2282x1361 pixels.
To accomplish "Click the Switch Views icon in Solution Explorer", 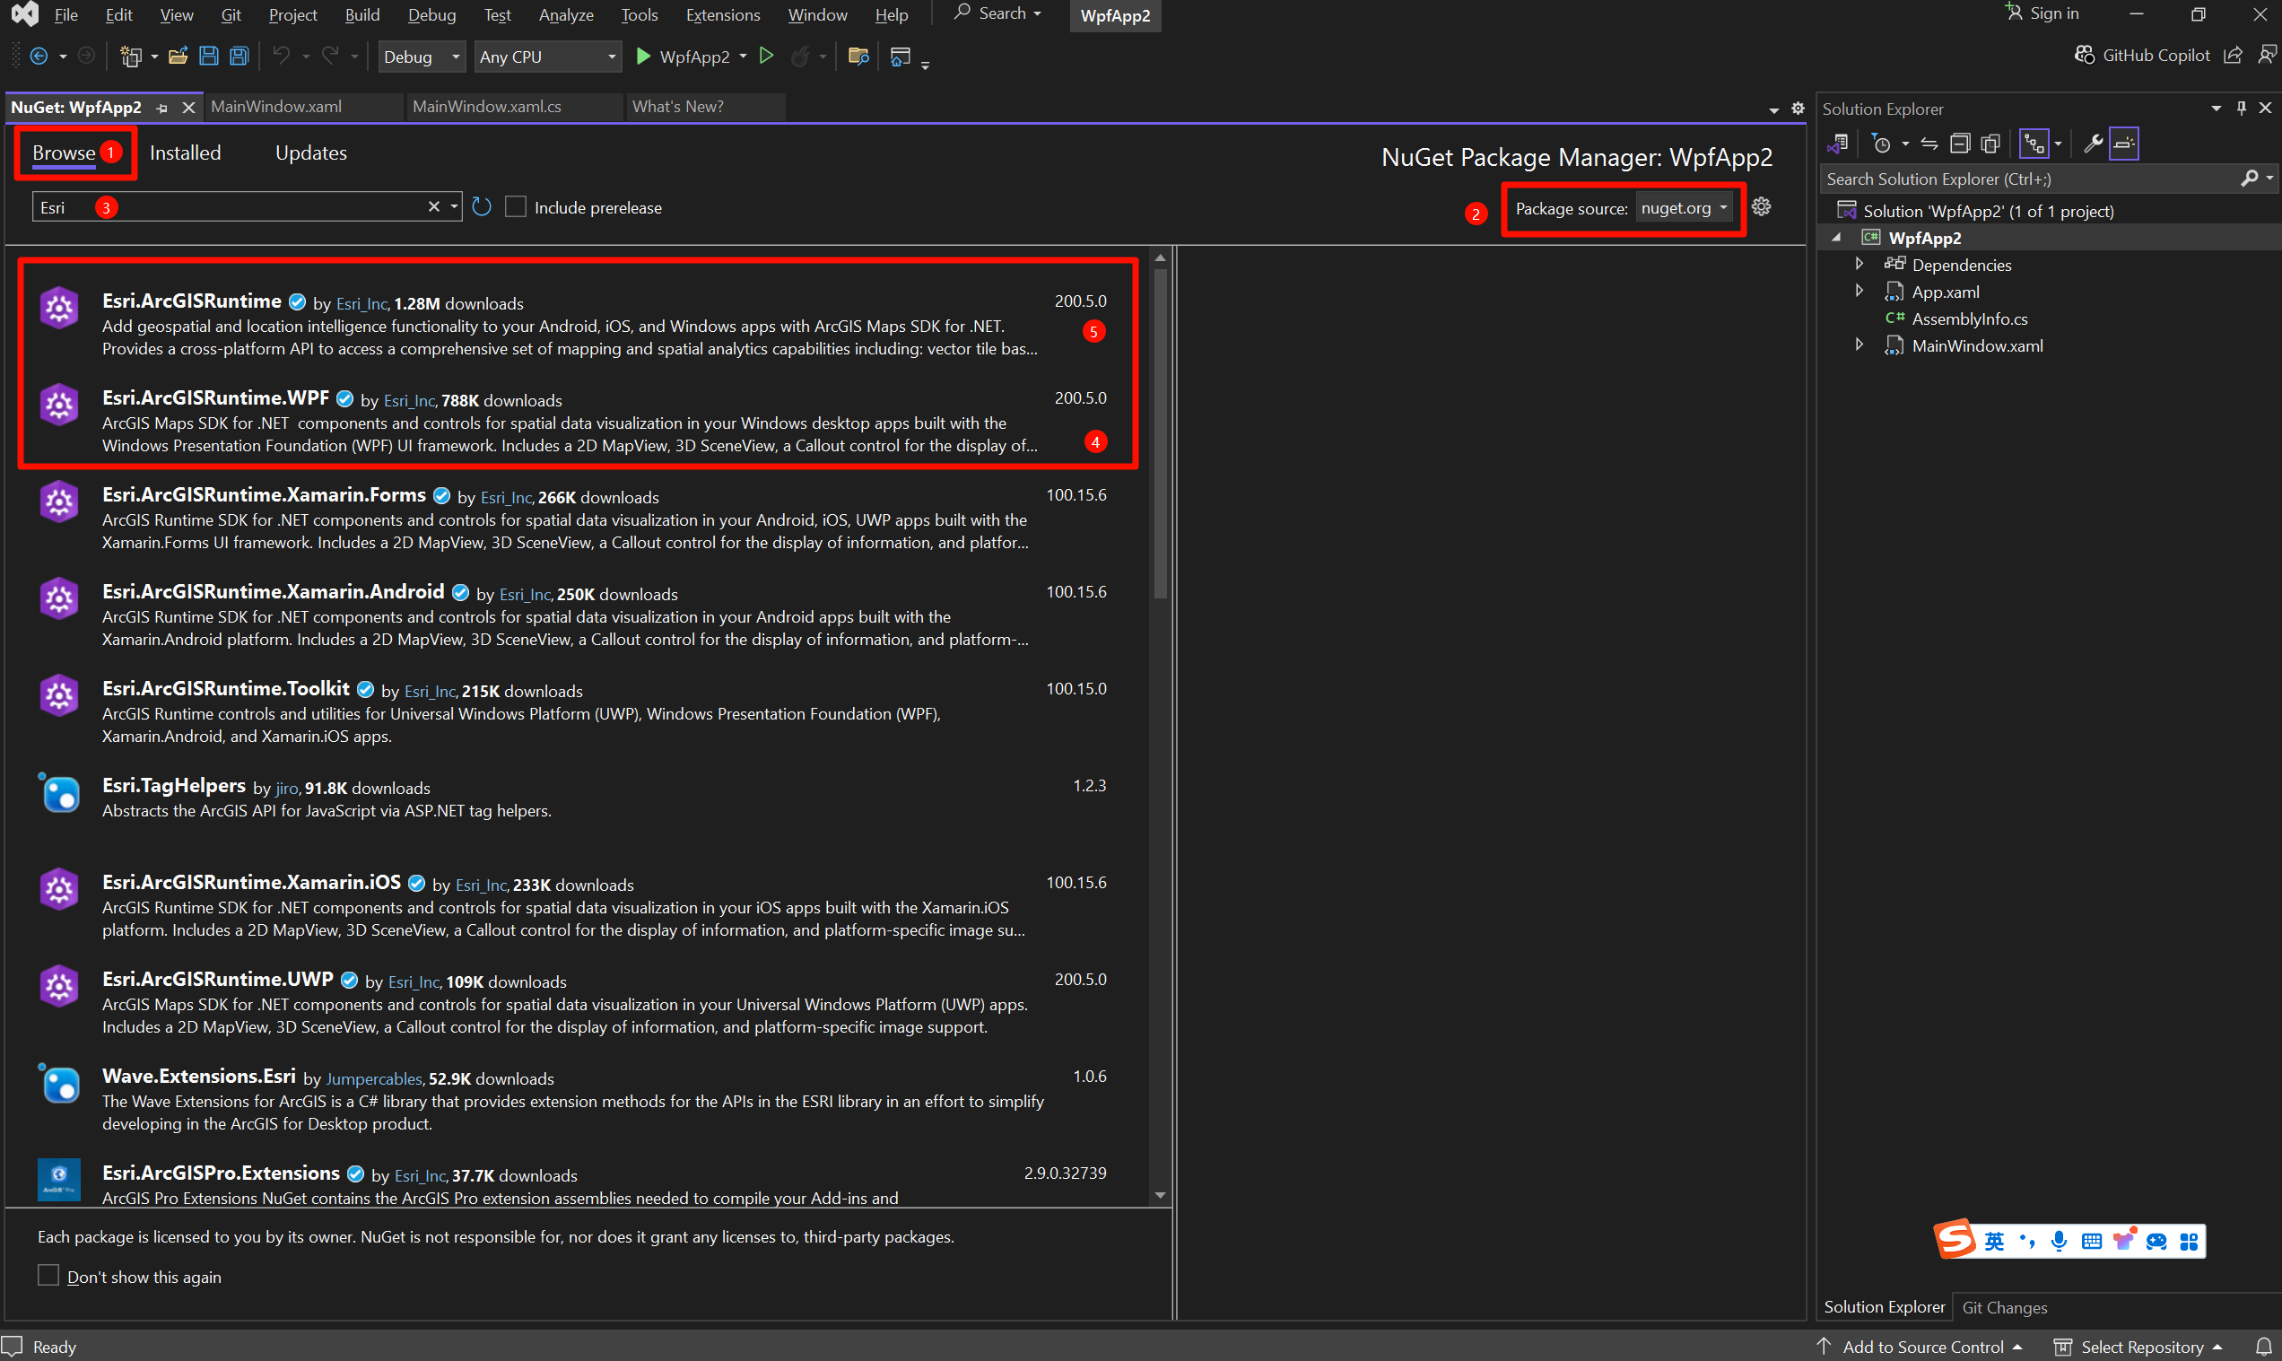I will [1837, 143].
